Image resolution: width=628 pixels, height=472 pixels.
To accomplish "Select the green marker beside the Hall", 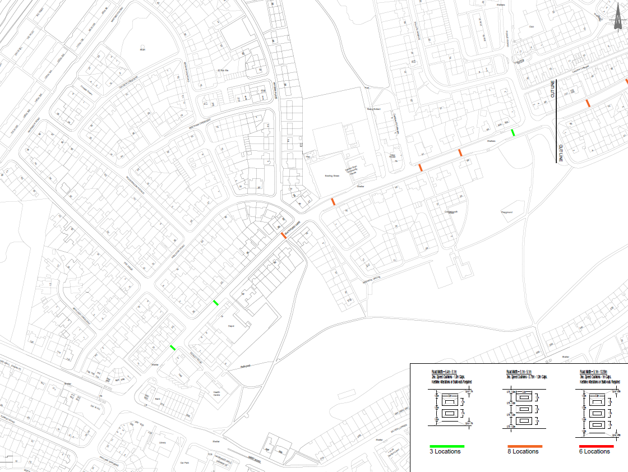I will [x=173, y=348].
